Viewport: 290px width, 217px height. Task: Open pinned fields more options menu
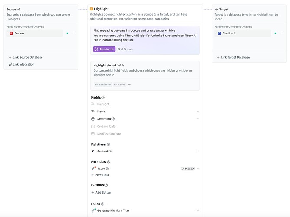pyautogui.click(x=130, y=85)
